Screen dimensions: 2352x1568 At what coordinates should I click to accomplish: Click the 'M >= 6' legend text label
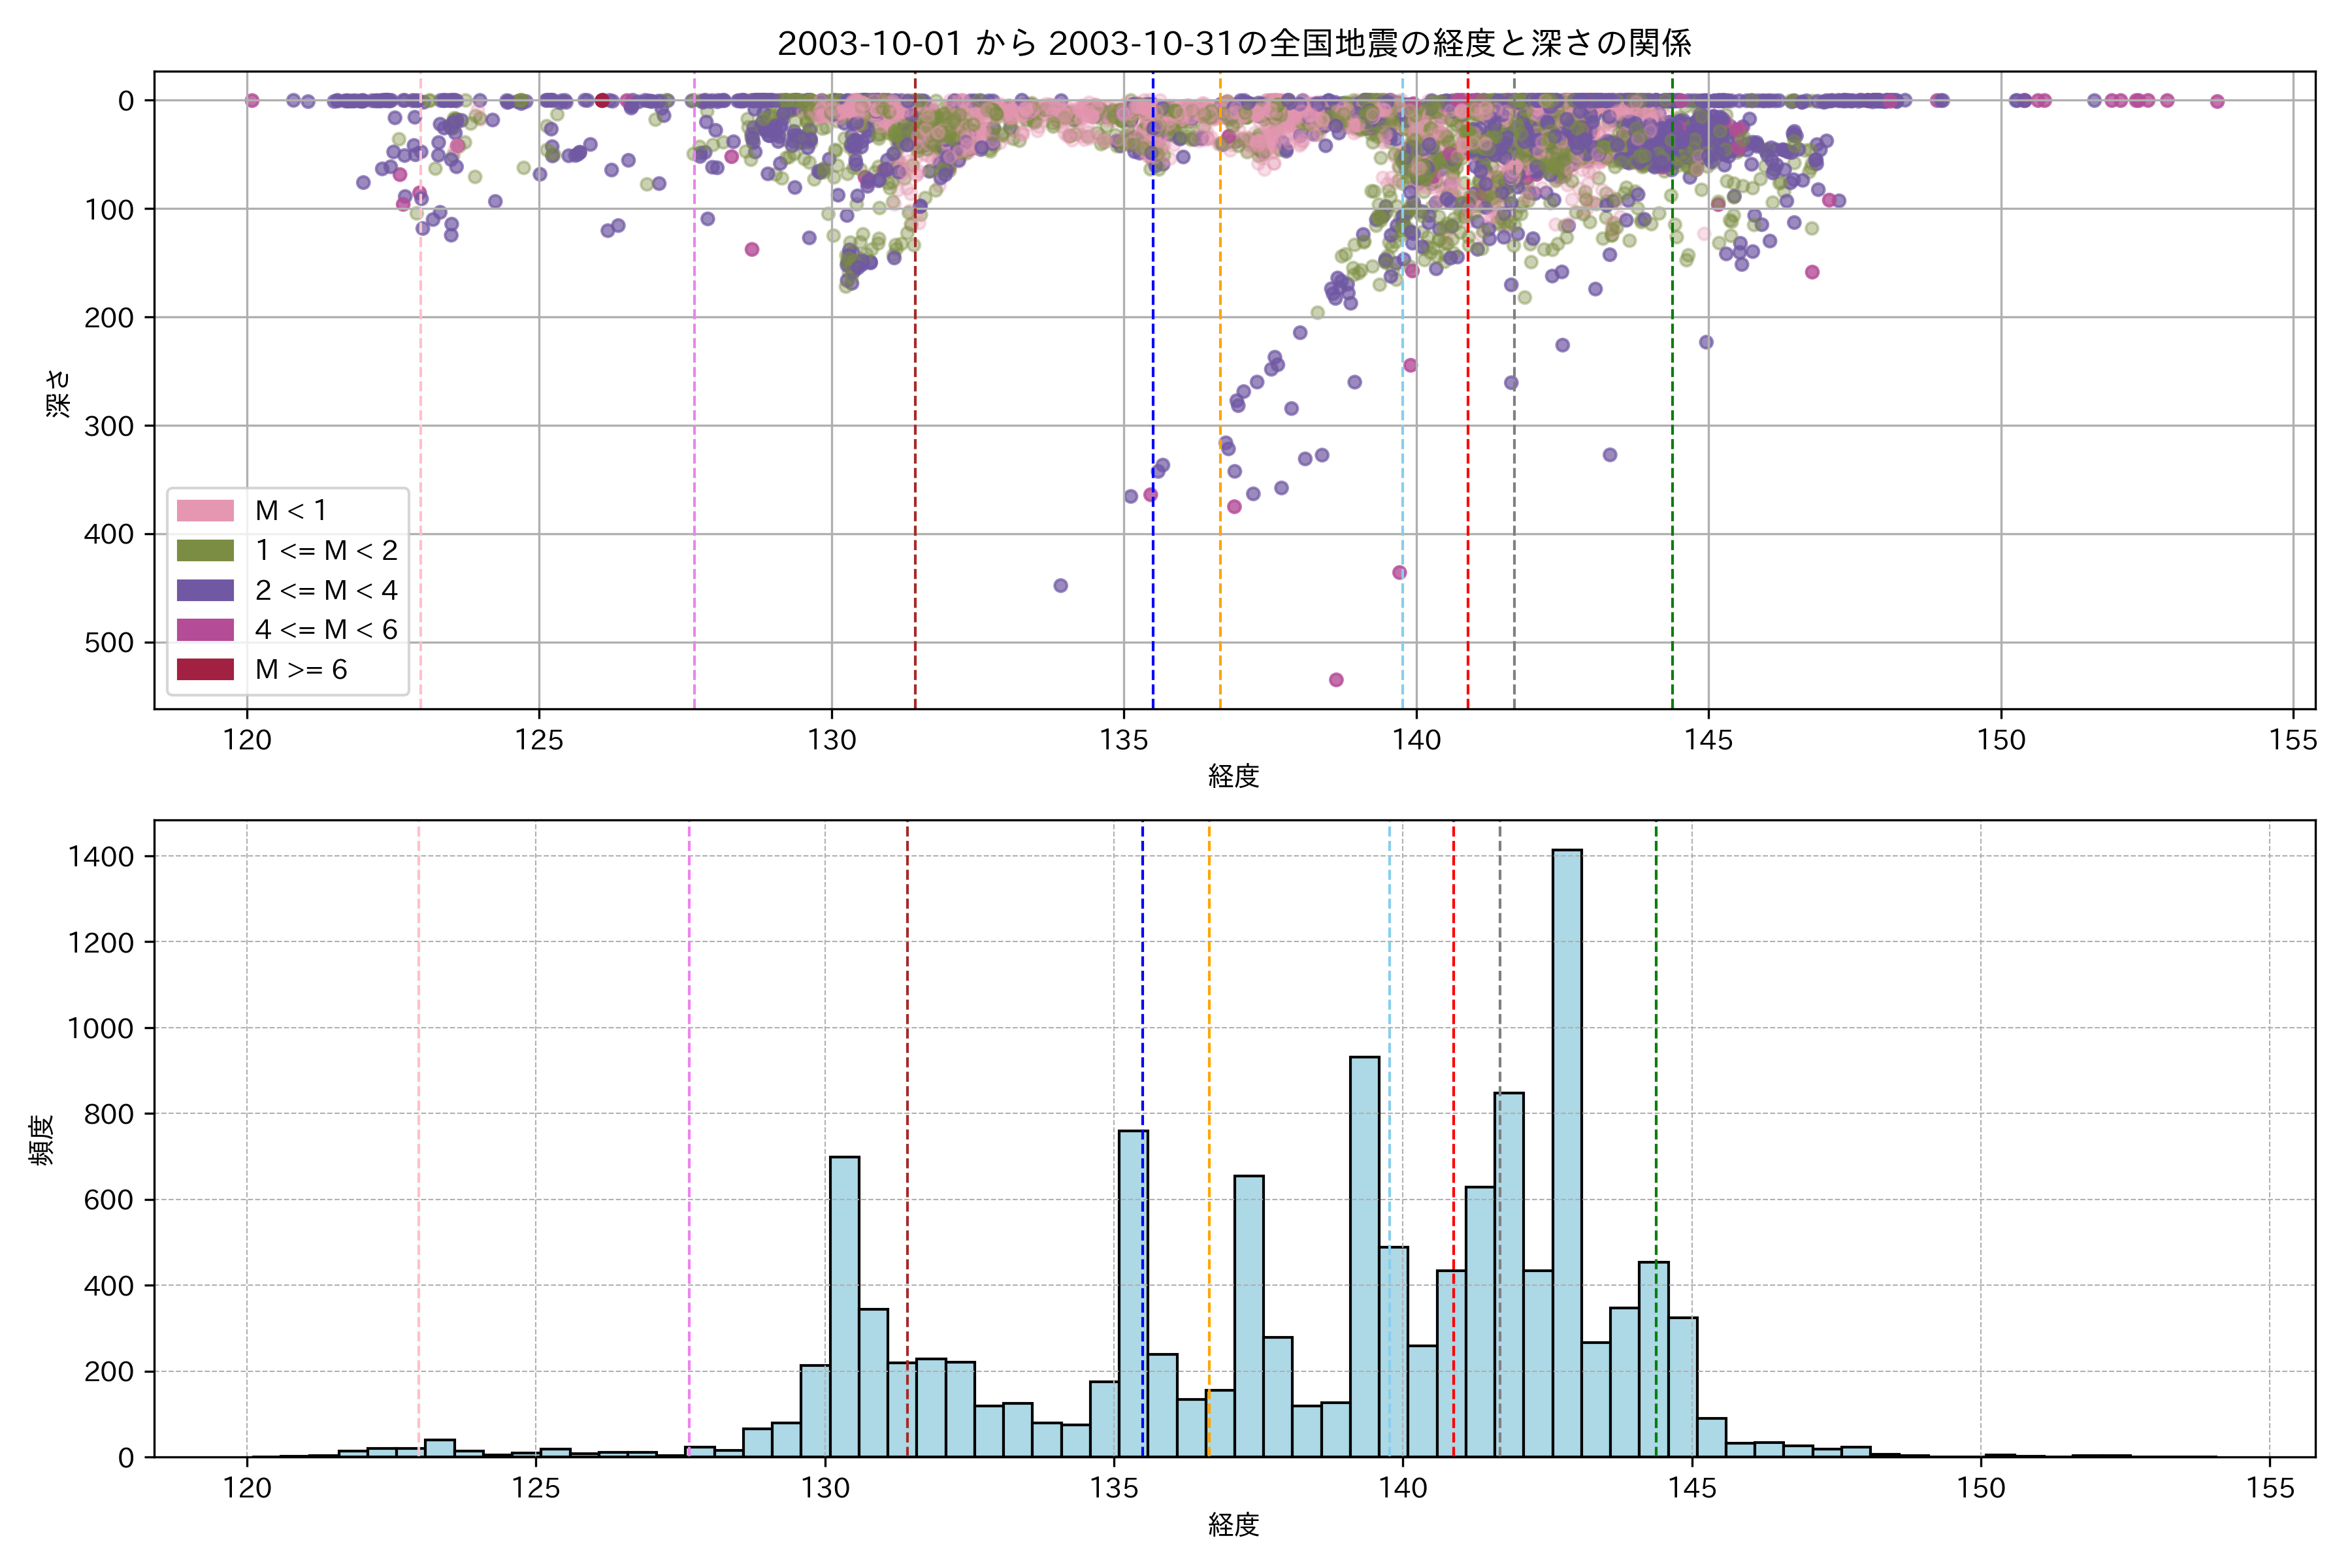pos(301,670)
